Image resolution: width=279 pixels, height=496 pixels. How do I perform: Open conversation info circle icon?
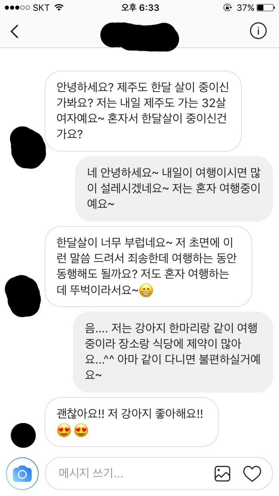pos(258,31)
